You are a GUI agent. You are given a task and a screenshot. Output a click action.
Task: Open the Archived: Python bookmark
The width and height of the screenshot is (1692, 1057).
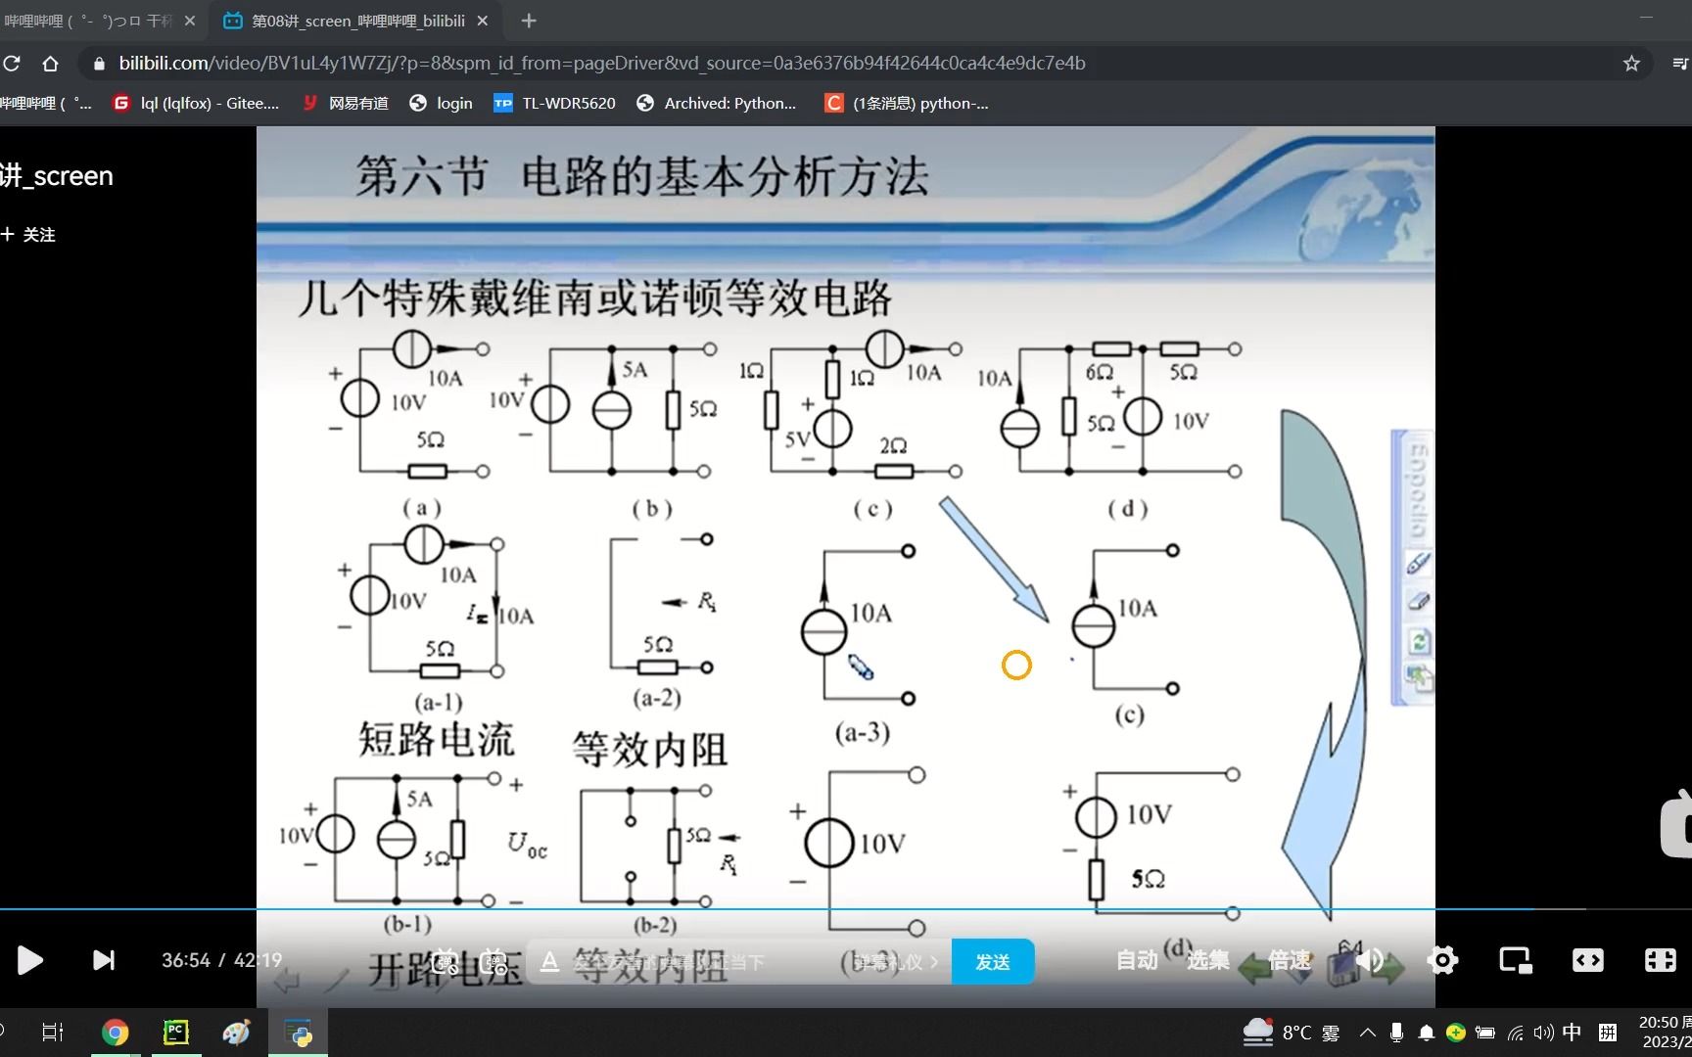pyautogui.click(x=717, y=103)
